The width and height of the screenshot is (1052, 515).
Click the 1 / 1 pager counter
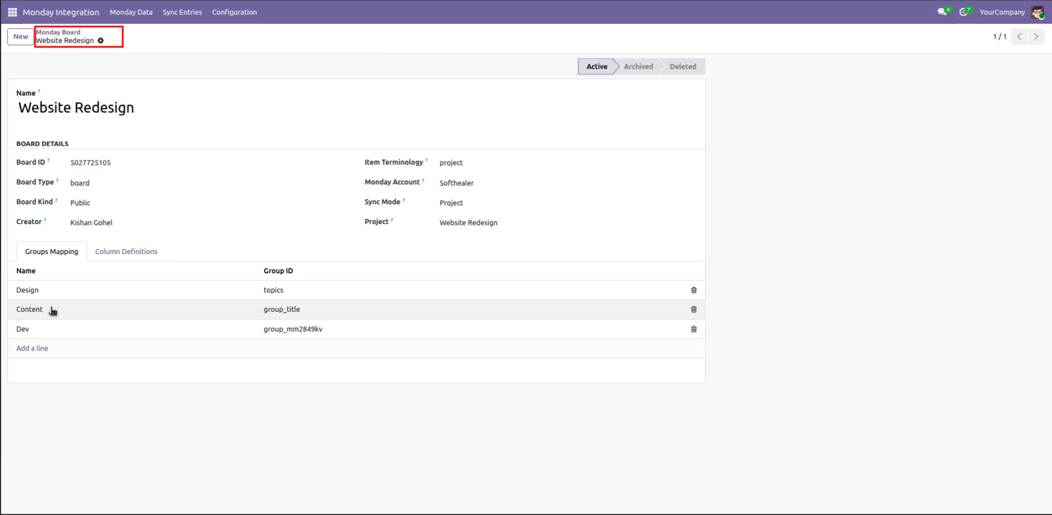tap(999, 37)
